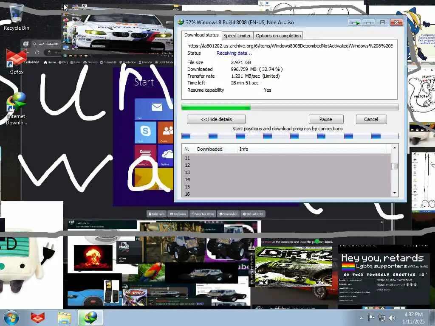Send Ctrl+Alt+Del to the VM
435x326 pixels.
click(253, 214)
